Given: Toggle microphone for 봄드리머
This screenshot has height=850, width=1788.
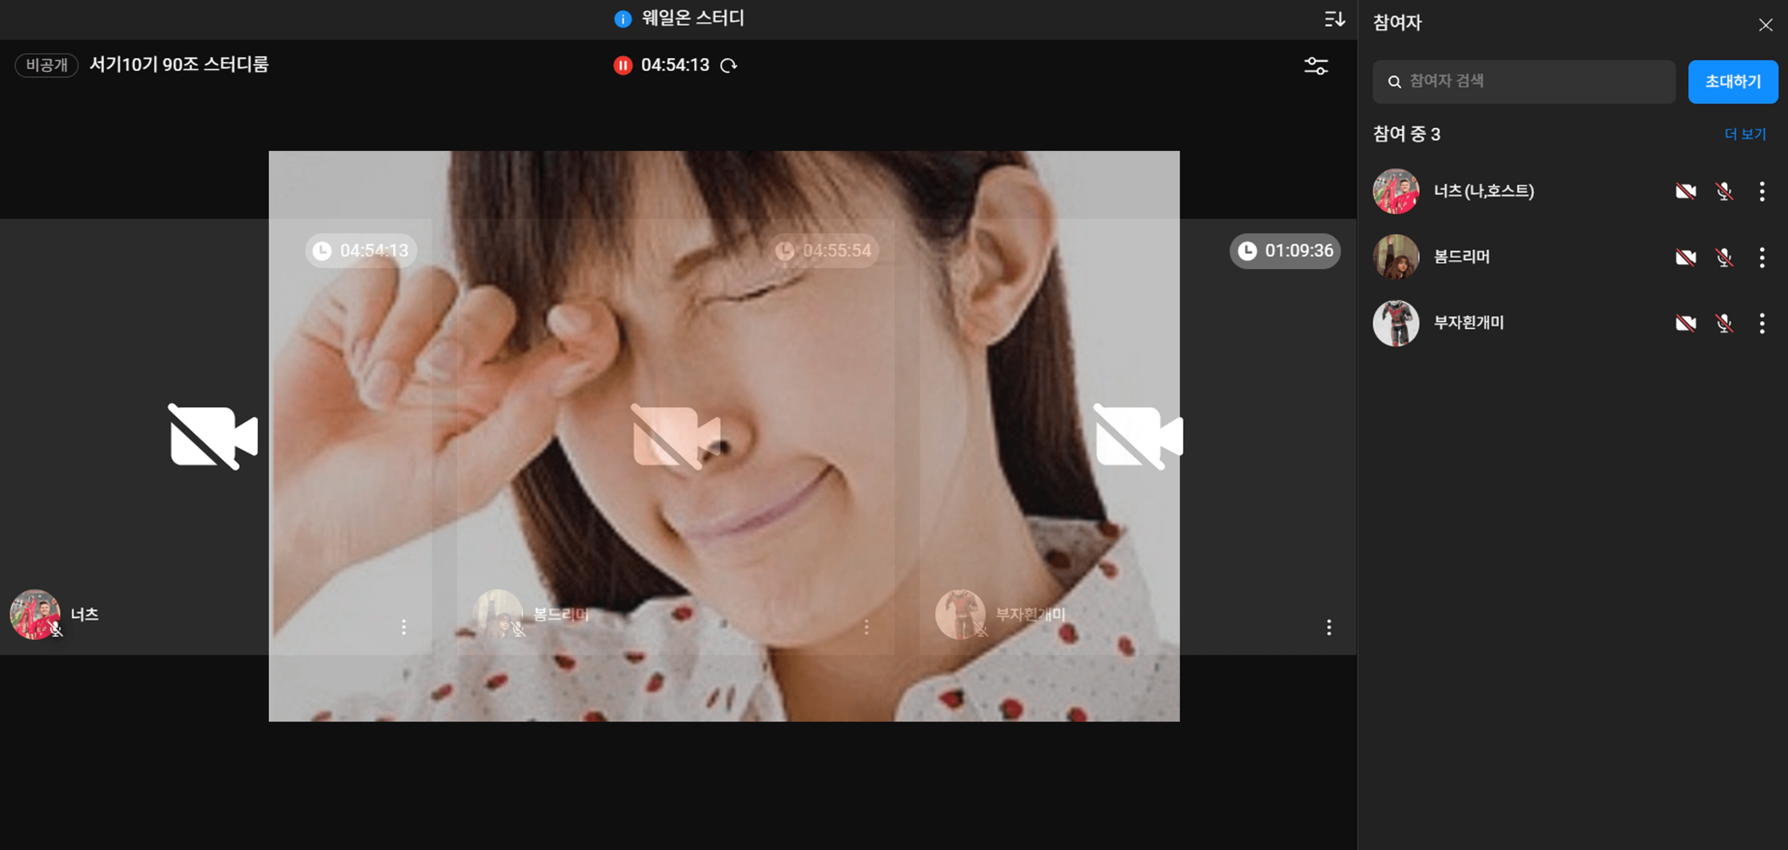Looking at the screenshot, I should pos(1724,257).
